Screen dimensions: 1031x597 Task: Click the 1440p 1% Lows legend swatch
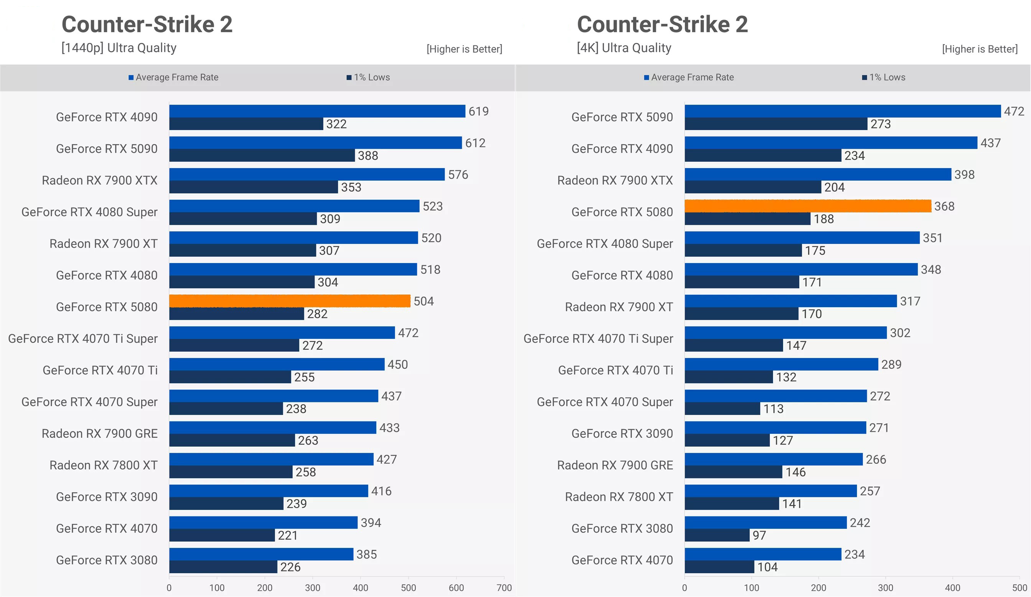click(x=349, y=78)
